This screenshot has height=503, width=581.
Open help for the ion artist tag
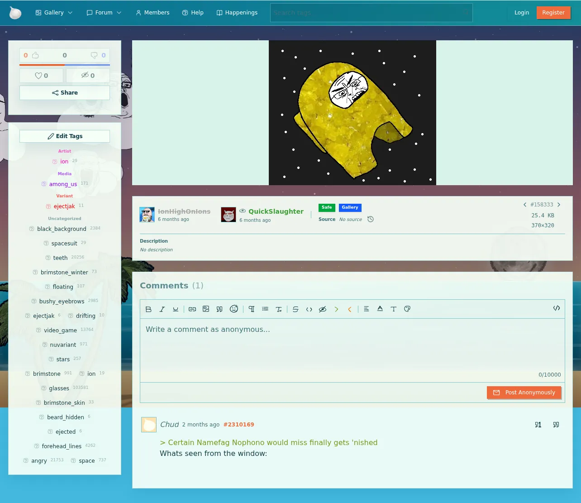(x=55, y=162)
